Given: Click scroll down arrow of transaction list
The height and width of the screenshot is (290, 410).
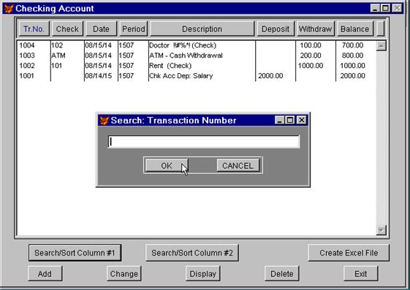Looking at the screenshot, I should [381, 230].
